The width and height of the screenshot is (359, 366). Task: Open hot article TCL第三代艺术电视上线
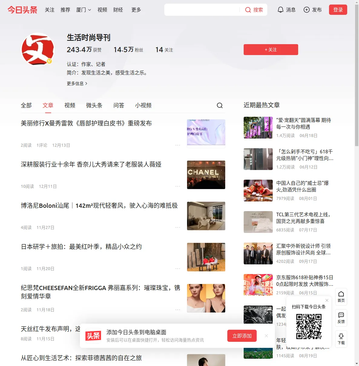coord(303,218)
